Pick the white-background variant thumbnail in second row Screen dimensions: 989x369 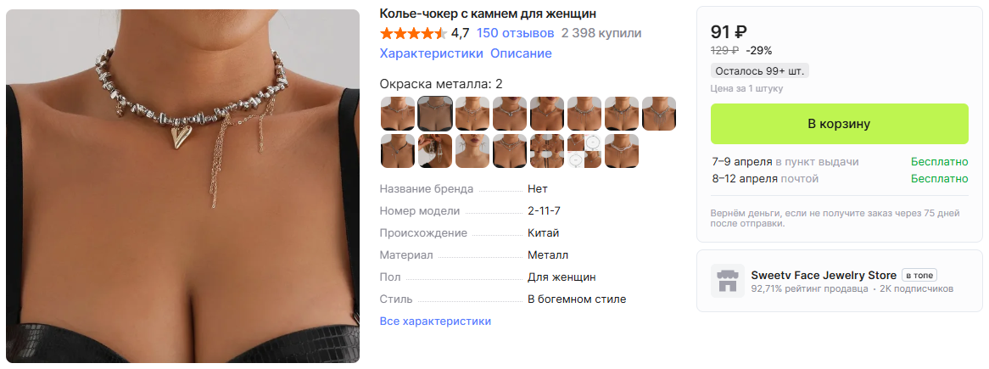click(x=584, y=151)
